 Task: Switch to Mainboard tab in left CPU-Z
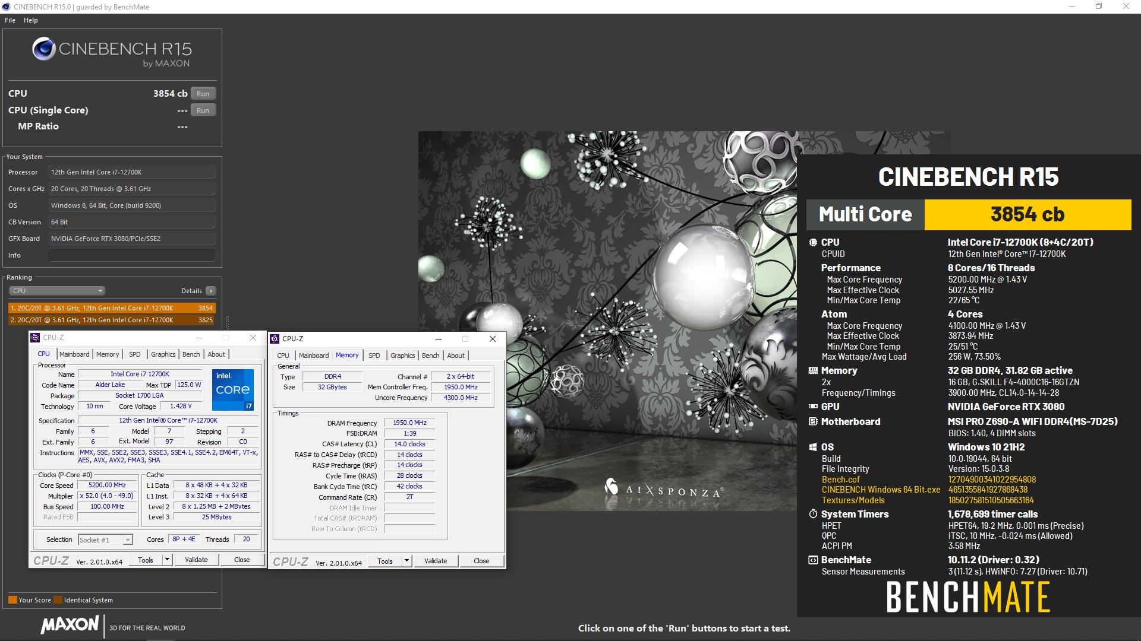(74, 354)
